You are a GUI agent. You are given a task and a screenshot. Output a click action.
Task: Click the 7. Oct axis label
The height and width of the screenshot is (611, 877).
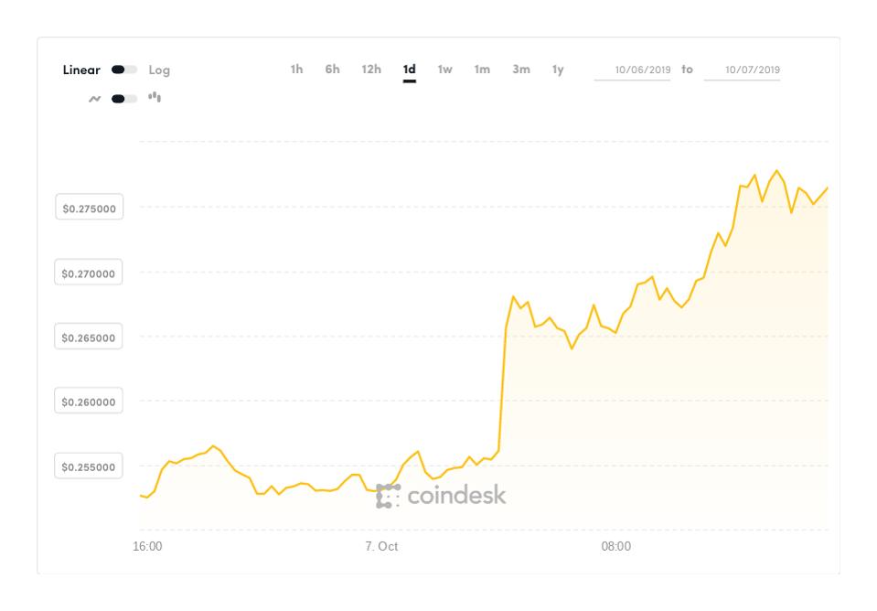click(x=384, y=546)
